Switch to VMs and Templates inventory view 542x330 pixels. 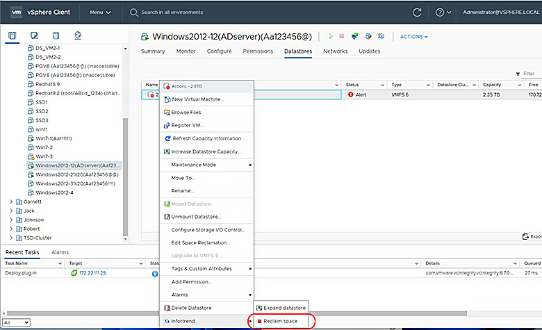coord(34,35)
